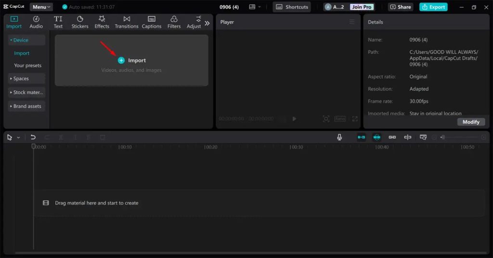Toggle linkage option in timeline toolbar
493x258 pixels.
[392, 137]
